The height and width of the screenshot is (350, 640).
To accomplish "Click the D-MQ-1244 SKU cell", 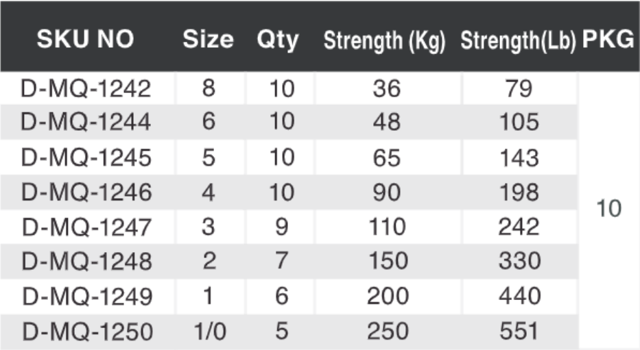I will point(86,123).
